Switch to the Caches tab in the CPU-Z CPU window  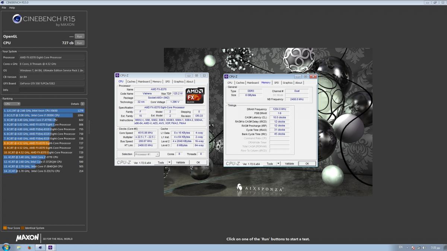[x=131, y=81]
